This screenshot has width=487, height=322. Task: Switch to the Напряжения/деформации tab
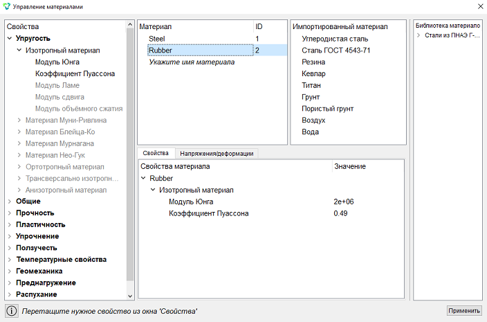(217, 154)
